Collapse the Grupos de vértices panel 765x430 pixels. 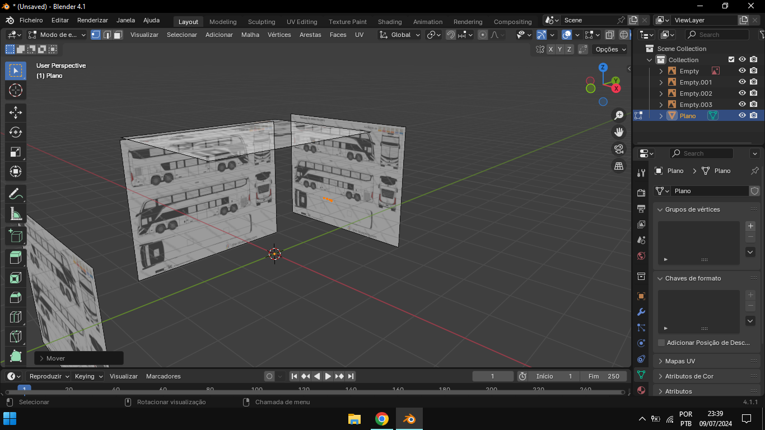tap(660, 209)
